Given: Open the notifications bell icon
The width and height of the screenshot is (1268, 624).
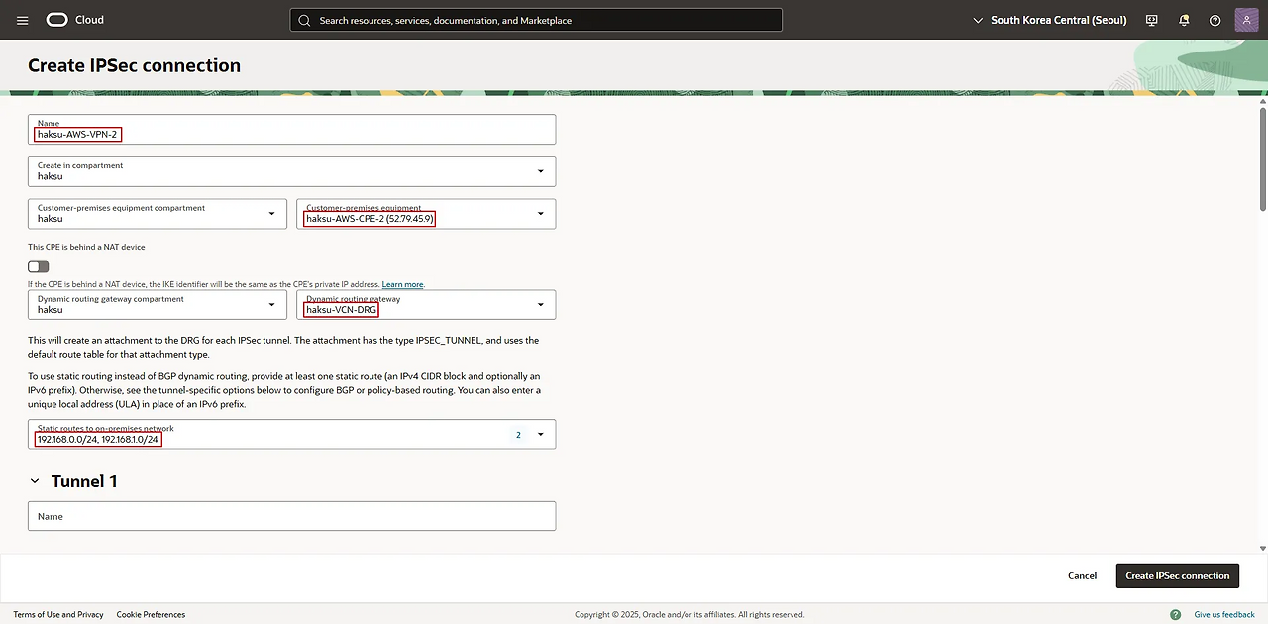Looking at the screenshot, I should (1184, 20).
